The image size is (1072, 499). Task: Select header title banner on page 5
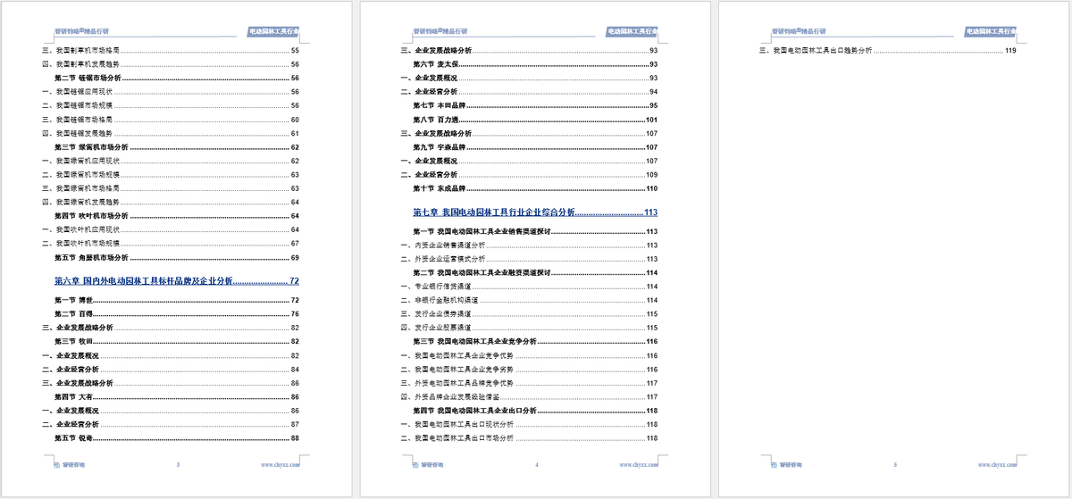coord(992,31)
